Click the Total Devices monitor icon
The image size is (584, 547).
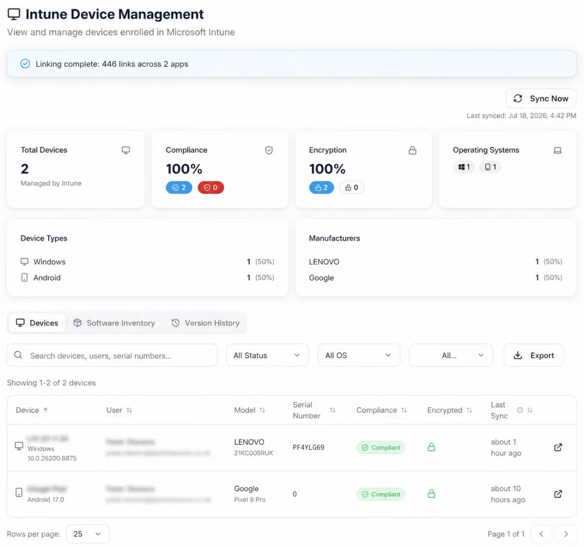126,150
